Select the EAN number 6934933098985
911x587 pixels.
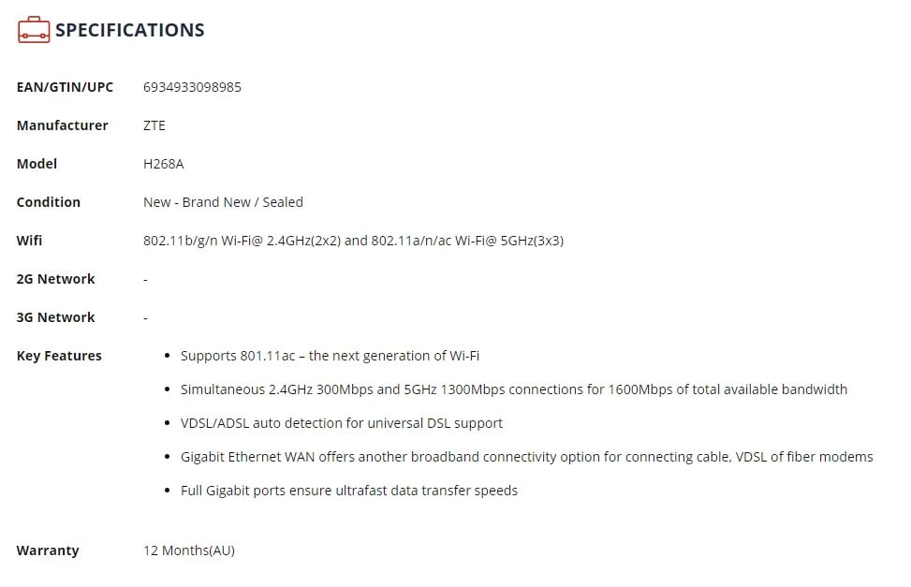(192, 87)
